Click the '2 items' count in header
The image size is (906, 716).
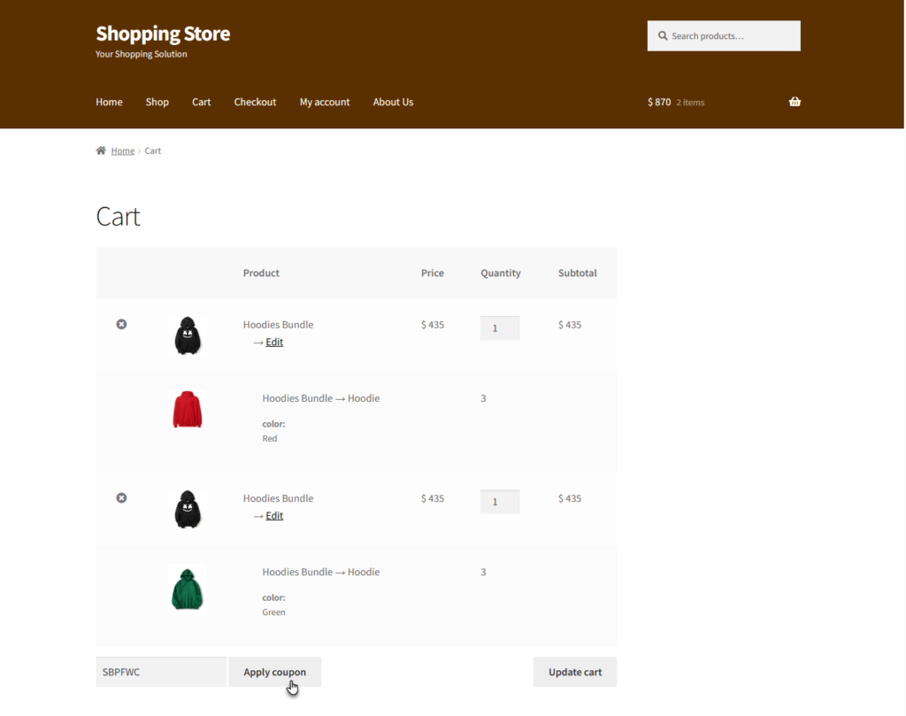coord(690,103)
